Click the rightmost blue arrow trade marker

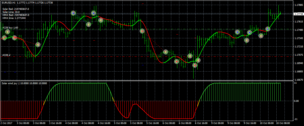268,29
